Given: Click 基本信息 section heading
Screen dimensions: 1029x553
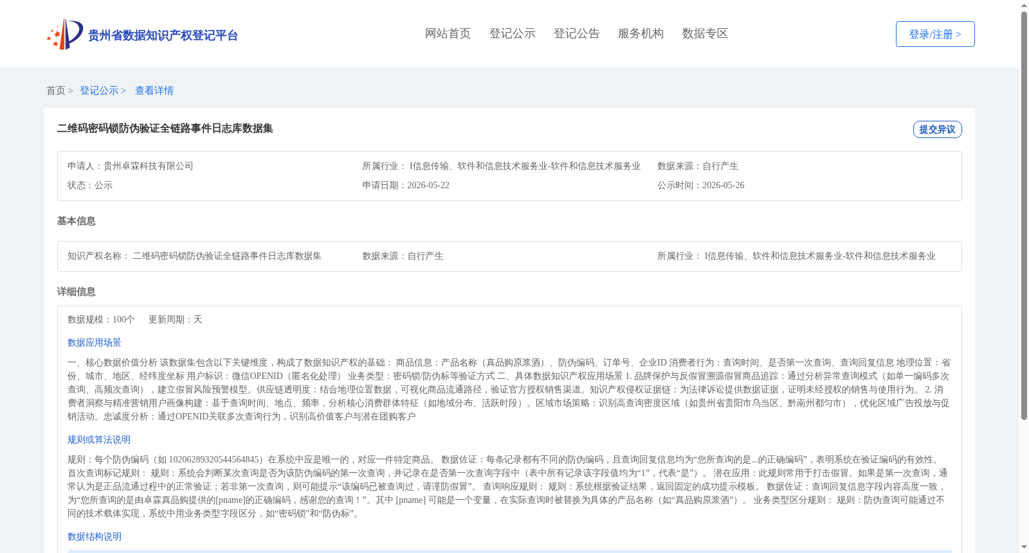Looking at the screenshot, I should [x=76, y=221].
